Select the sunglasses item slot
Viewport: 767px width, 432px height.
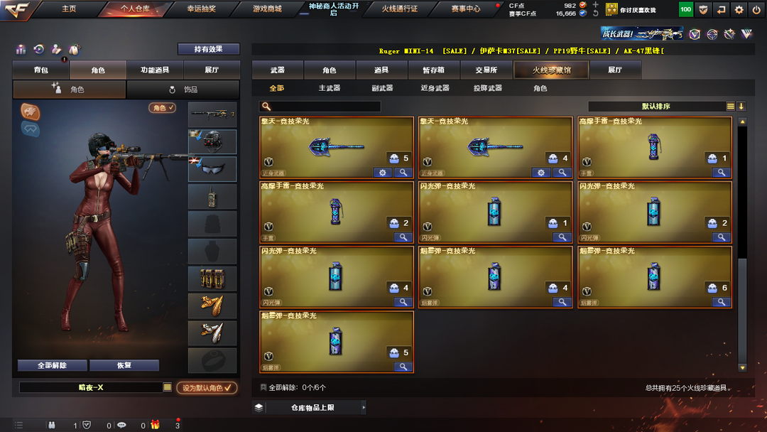[x=212, y=169]
